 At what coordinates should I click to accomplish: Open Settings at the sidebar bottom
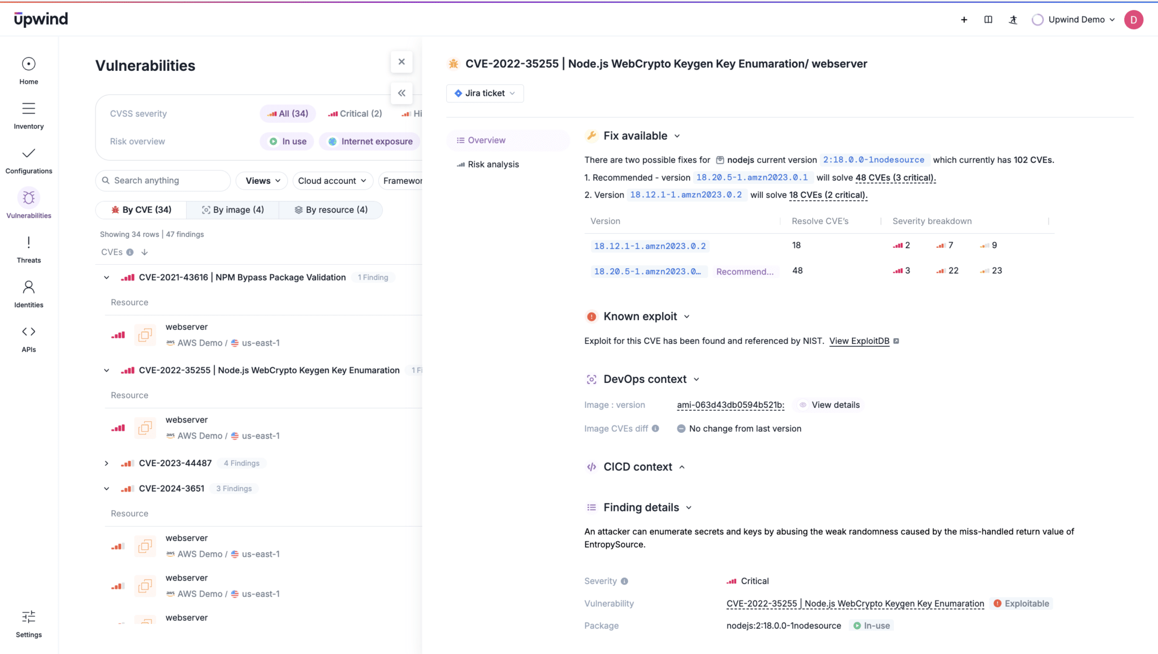click(28, 617)
